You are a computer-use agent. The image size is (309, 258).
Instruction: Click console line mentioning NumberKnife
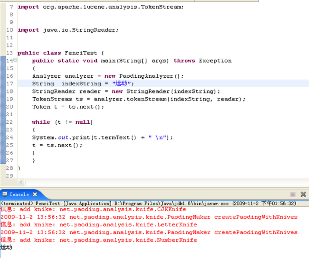pyautogui.click(x=99, y=240)
